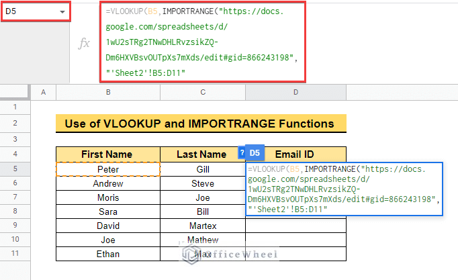Click the in-cell formula editor in D5

[344, 189]
